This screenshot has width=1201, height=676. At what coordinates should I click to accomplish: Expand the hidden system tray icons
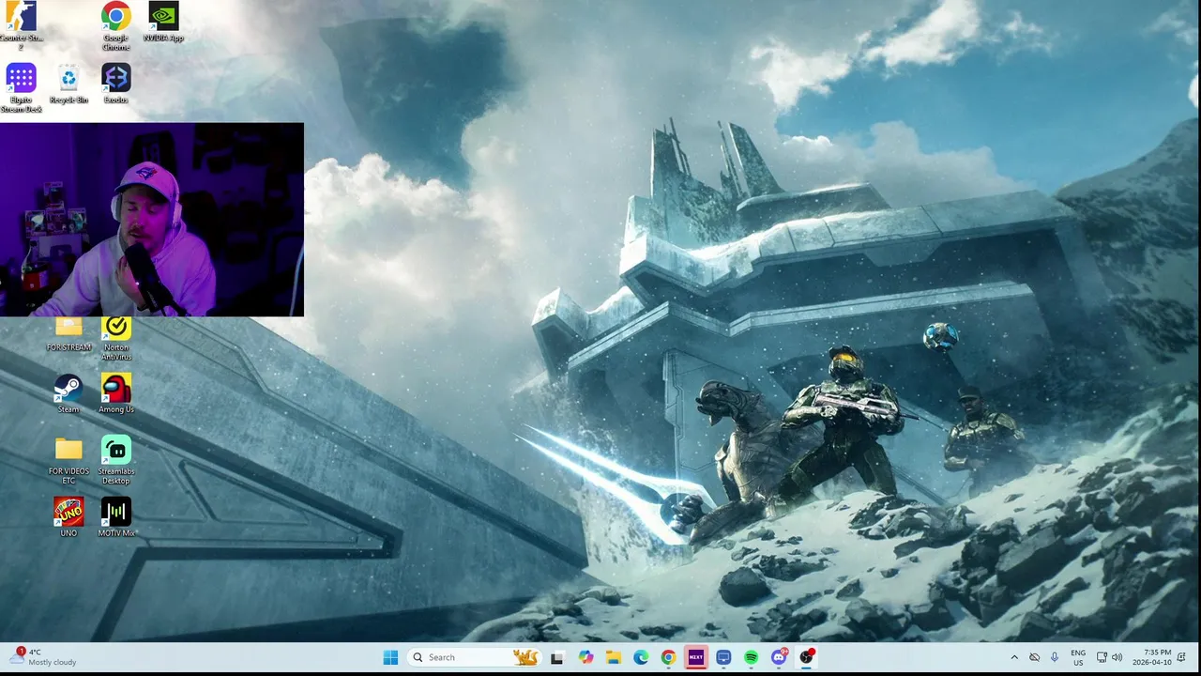click(x=1014, y=657)
